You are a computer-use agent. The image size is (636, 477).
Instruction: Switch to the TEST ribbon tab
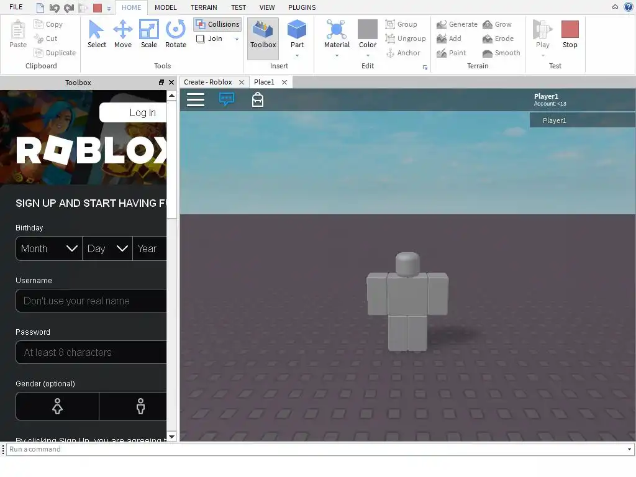click(x=238, y=7)
